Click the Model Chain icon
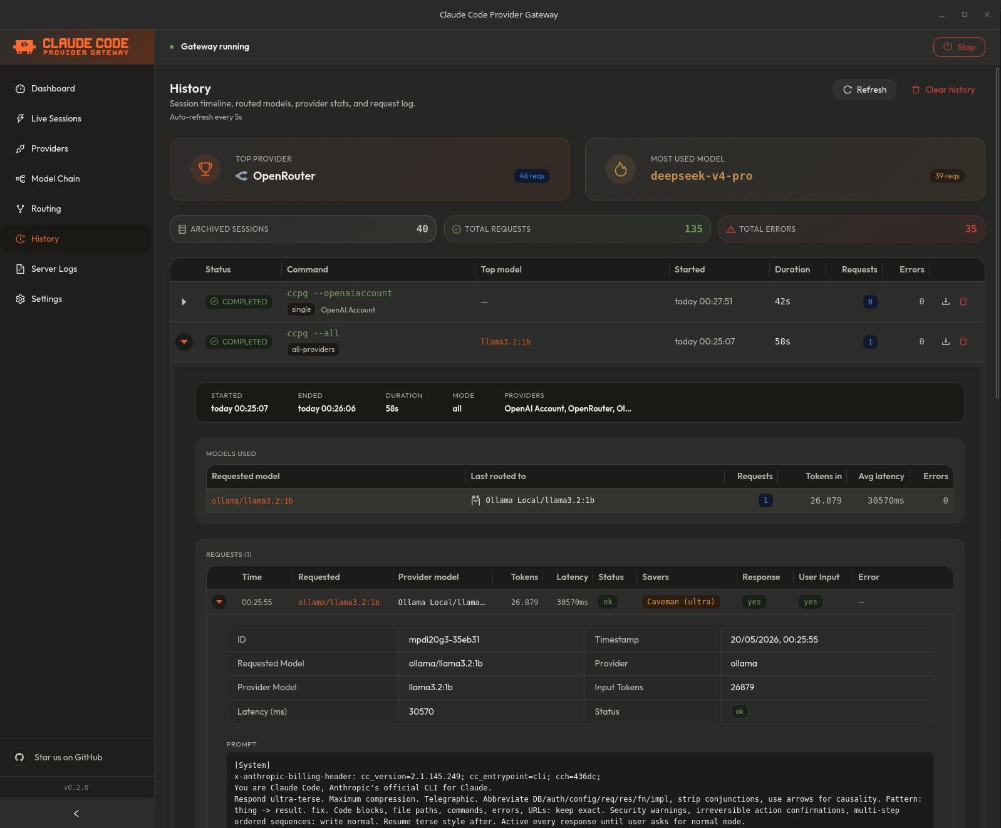The image size is (1001, 828). [x=21, y=179]
